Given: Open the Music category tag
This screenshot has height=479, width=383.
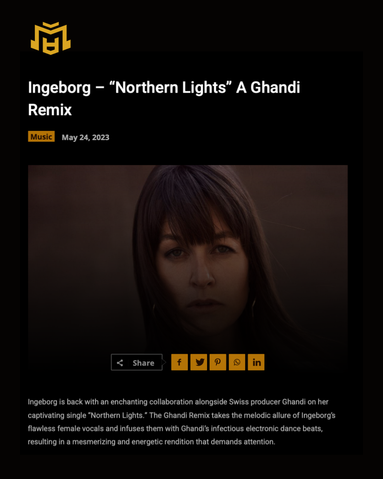Looking at the screenshot, I should click(41, 137).
